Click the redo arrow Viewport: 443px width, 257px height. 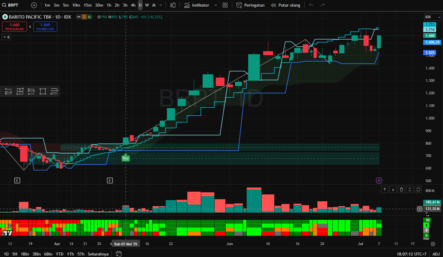click(323, 5)
